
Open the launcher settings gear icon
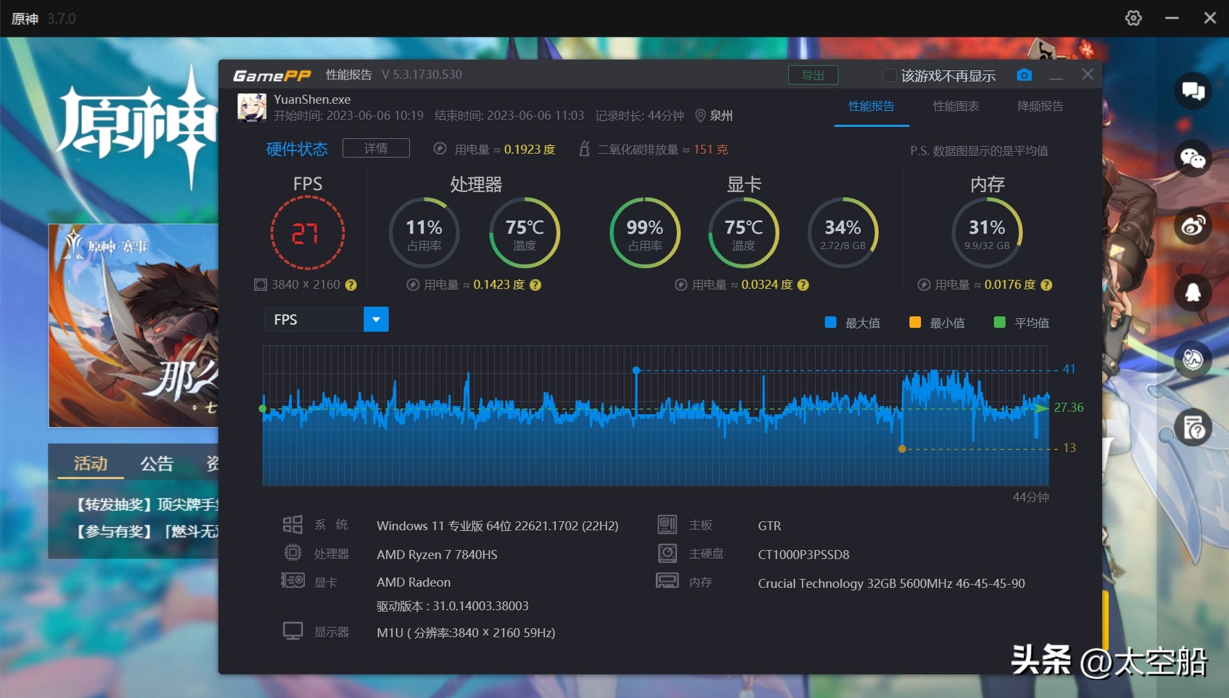point(1133,18)
